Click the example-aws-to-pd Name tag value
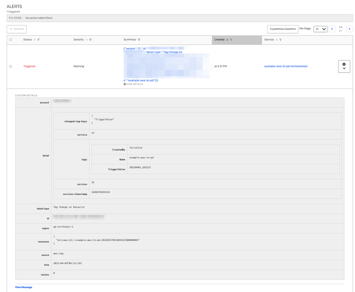Viewport: 355px width, 292px height. point(141,157)
